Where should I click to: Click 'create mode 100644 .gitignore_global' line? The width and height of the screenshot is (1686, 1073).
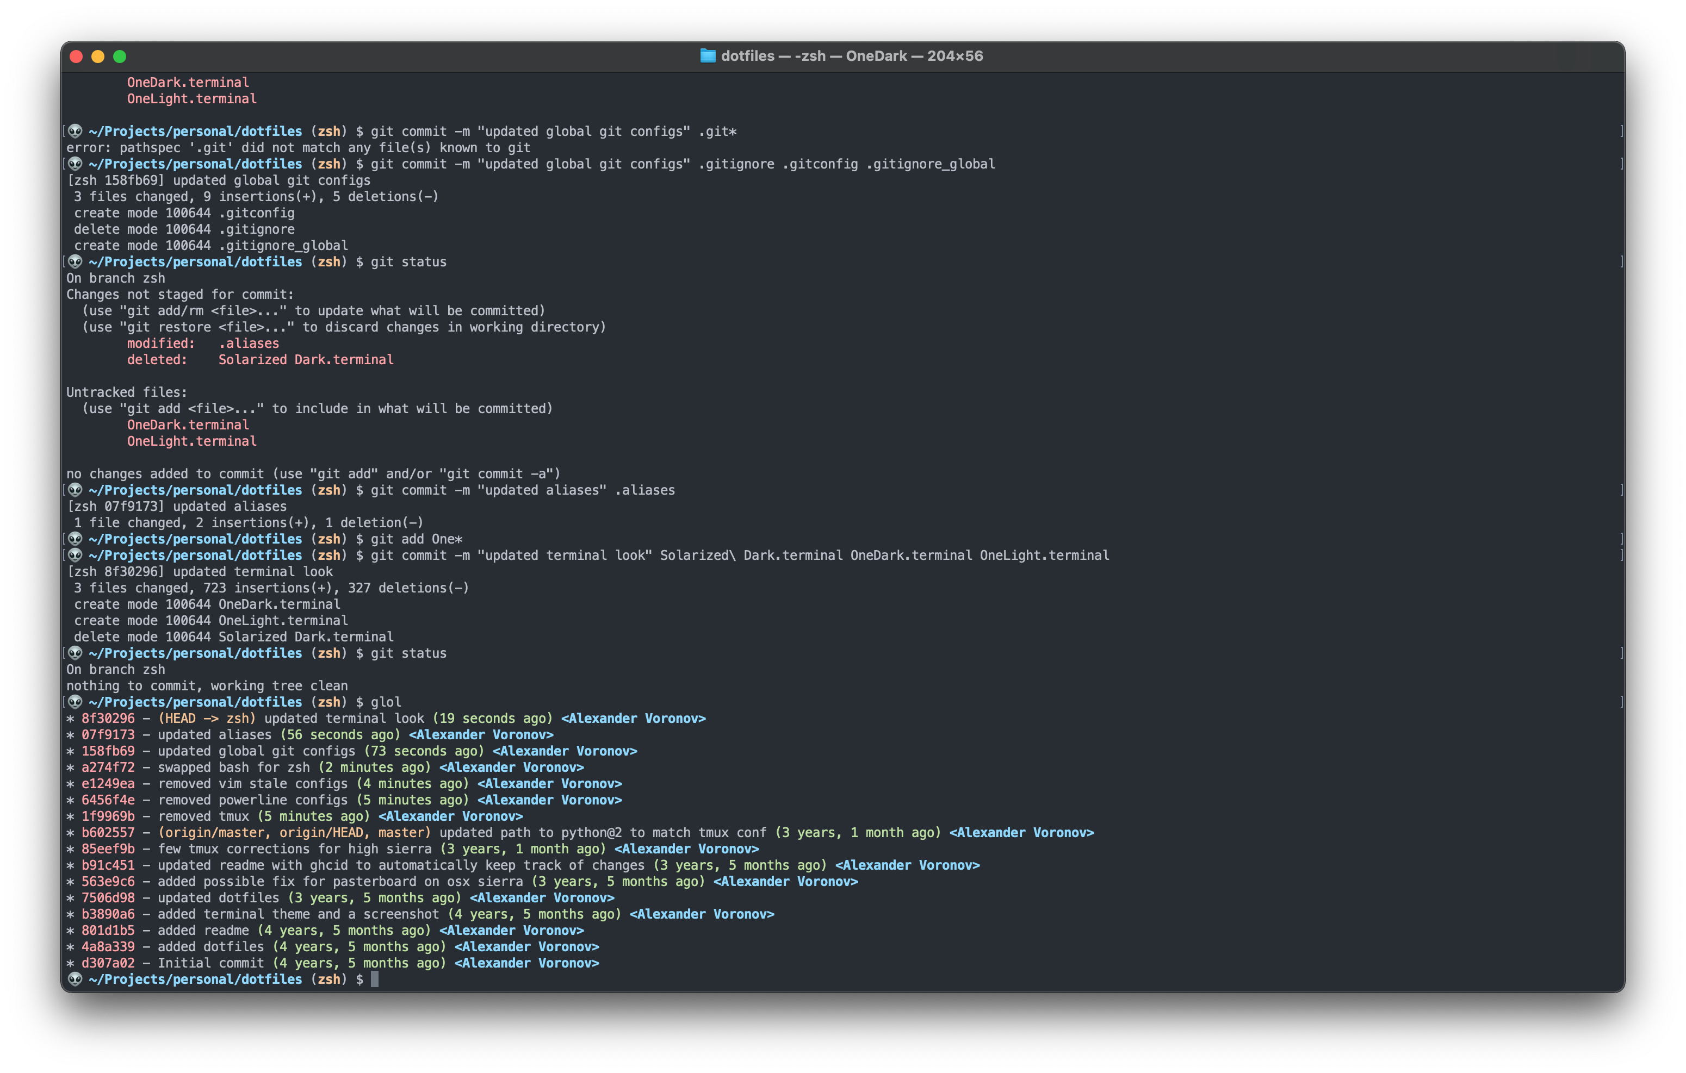click(x=211, y=246)
